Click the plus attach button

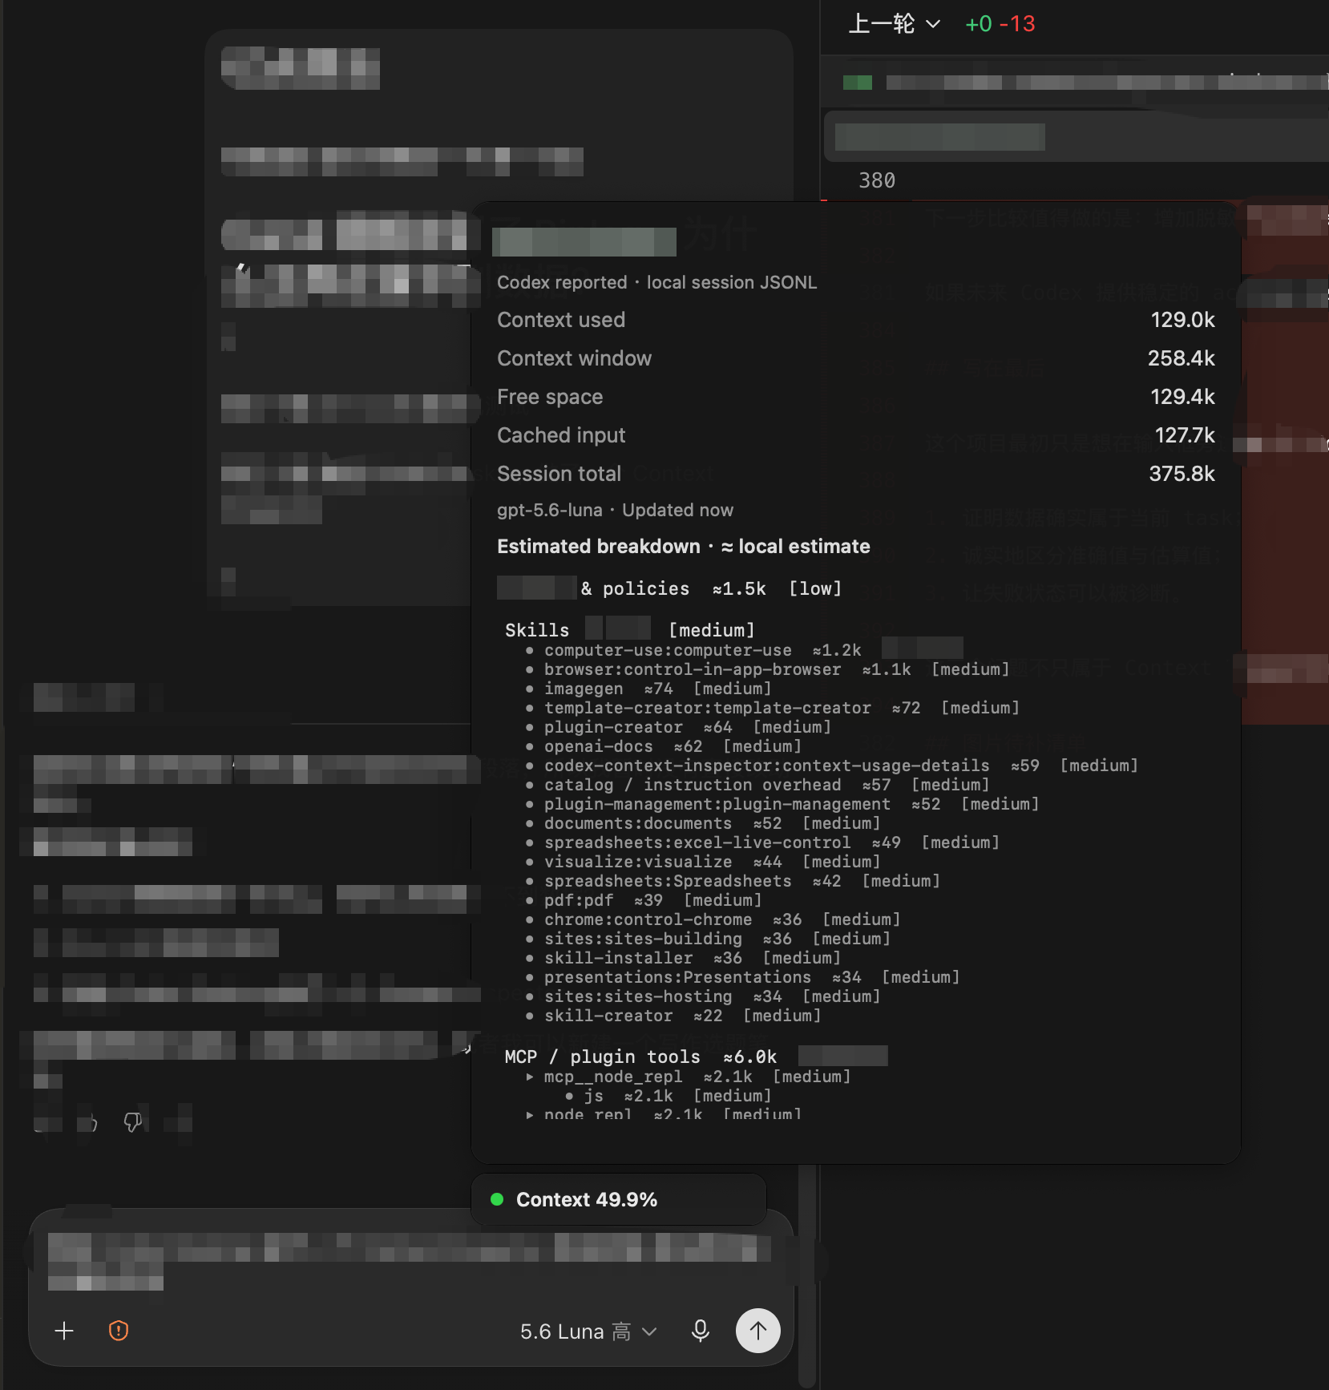coord(64,1331)
